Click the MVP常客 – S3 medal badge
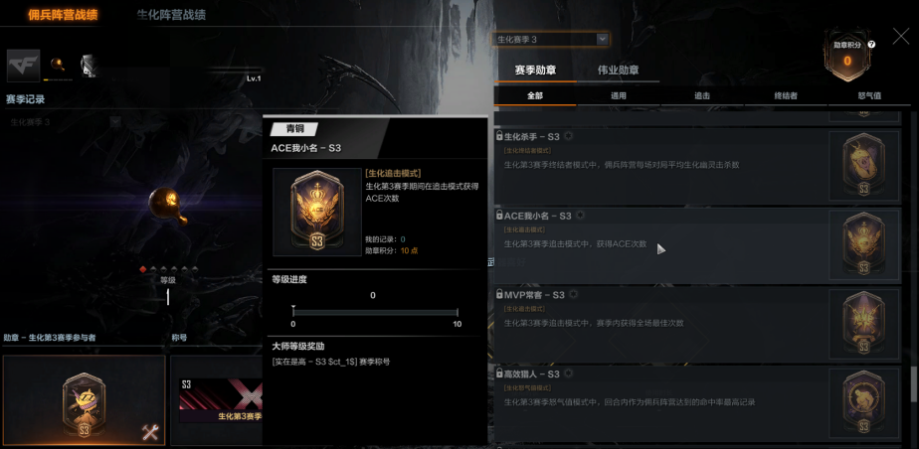 click(x=864, y=323)
